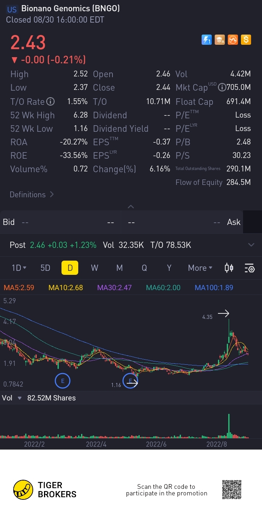
Task: Tap the MA10:2.68 indicator label
Action: click(66, 288)
